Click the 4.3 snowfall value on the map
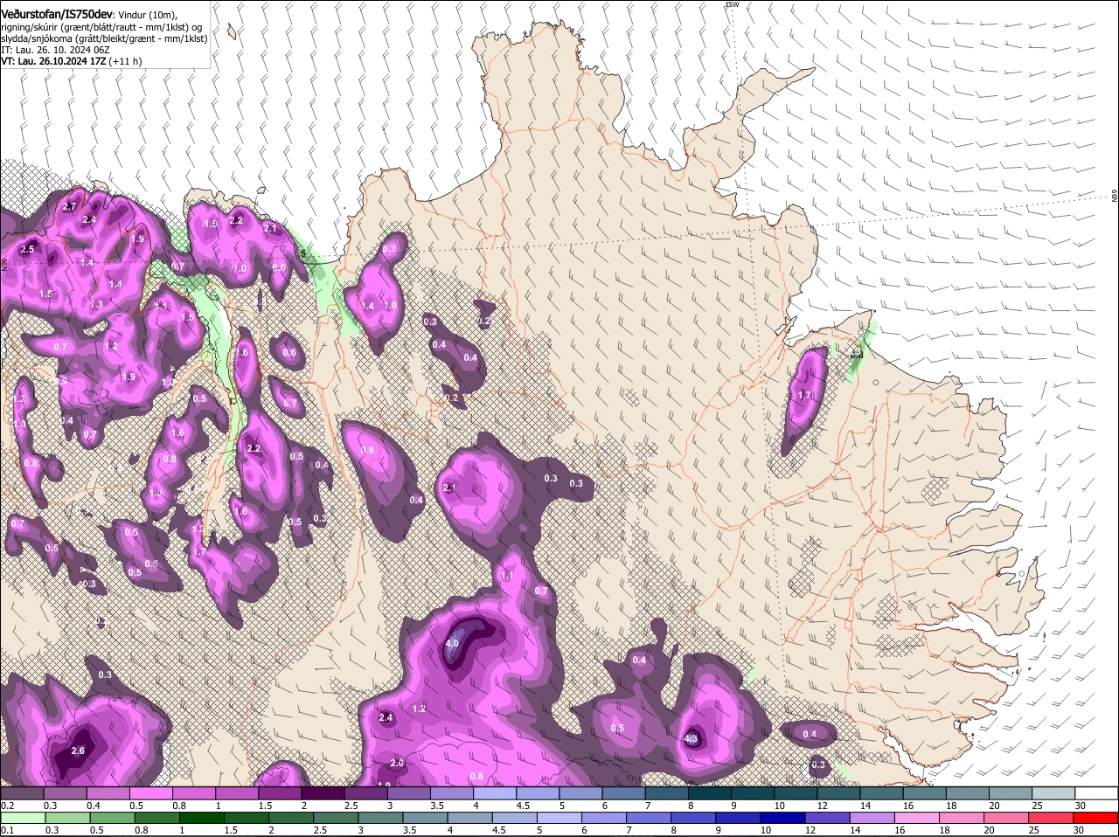Viewport: 1119px width, 837px height. coord(691,738)
